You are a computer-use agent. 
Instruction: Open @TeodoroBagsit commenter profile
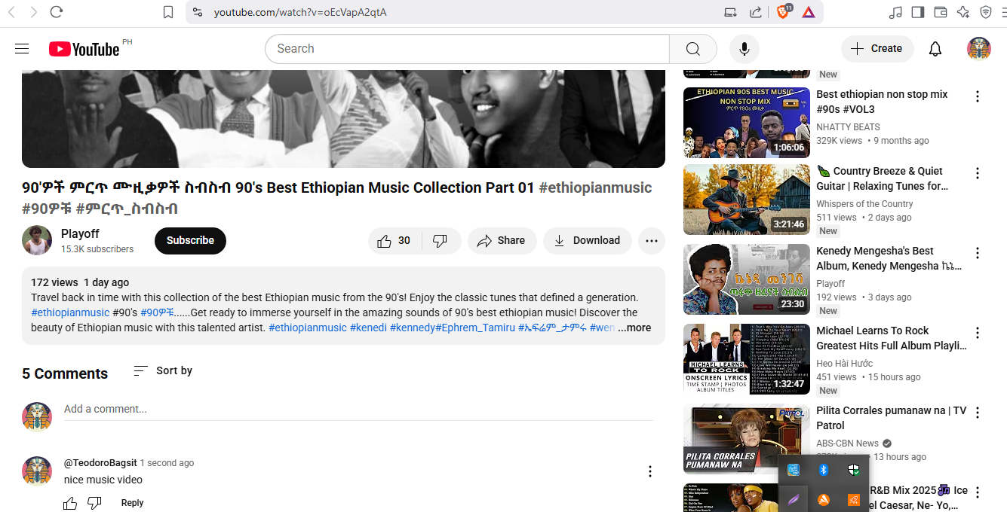coord(100,463)
